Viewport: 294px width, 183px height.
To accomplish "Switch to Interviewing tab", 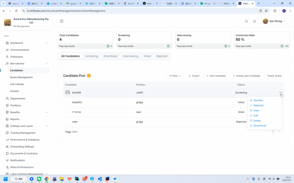I will click(130, 56).
